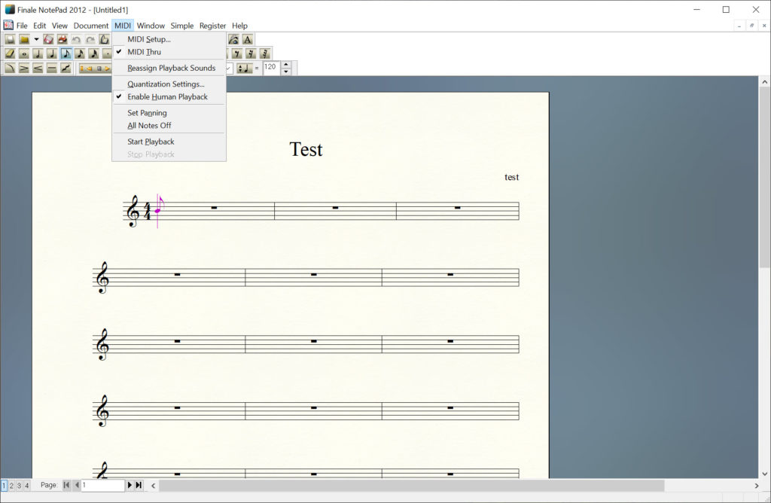
Task: Click the Redo arrow icon
Action: pyautogui.click(x=90, y=39)
